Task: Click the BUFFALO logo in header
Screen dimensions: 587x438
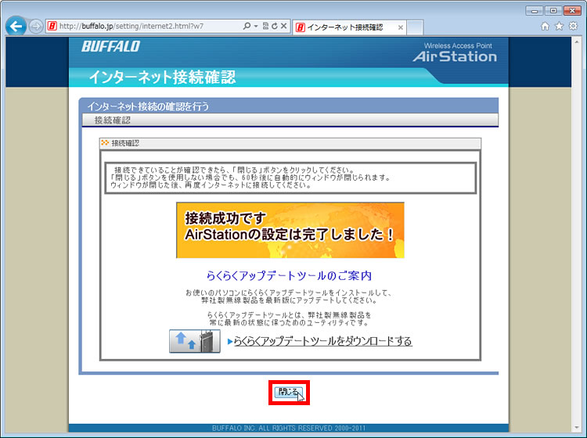Action: 111,46
